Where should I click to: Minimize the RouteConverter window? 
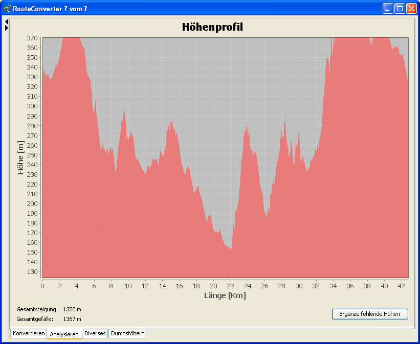click(388, 8)
